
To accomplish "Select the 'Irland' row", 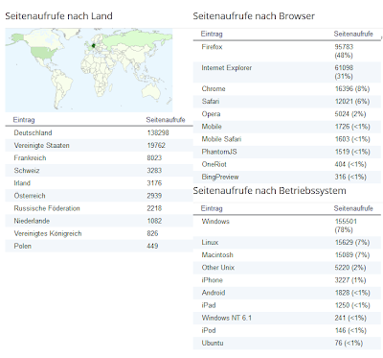I will tap(99, 183).
